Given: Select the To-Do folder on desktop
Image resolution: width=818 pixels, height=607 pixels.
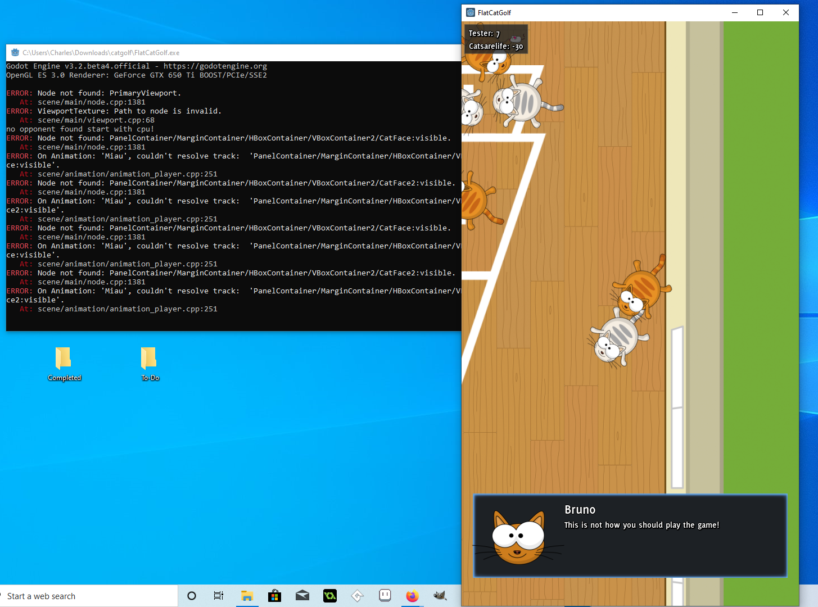Looking at the screenshot, I should coord(150,364).
